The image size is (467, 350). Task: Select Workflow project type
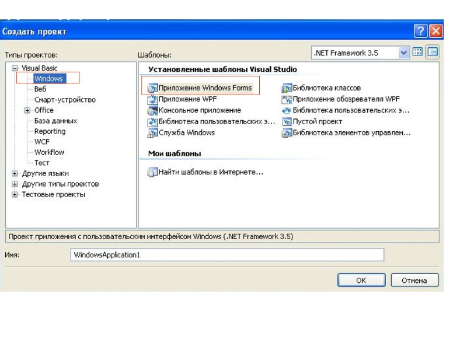(49, 152)
